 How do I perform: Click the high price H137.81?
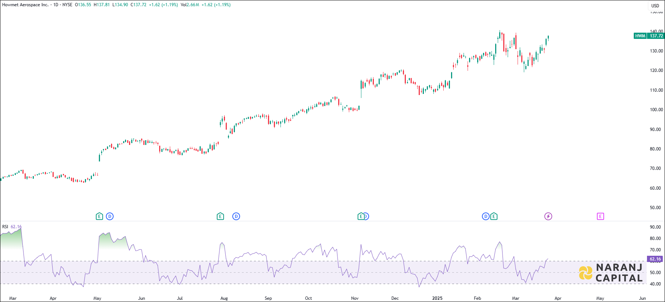[102, 5]
